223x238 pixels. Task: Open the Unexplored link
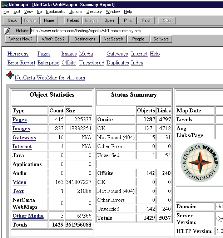point(91,63)
